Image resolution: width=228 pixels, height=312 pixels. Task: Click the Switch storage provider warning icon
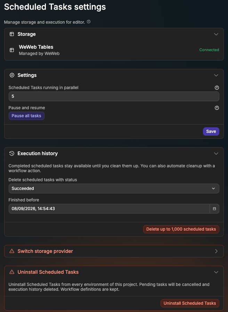click(x=12, y=251)
